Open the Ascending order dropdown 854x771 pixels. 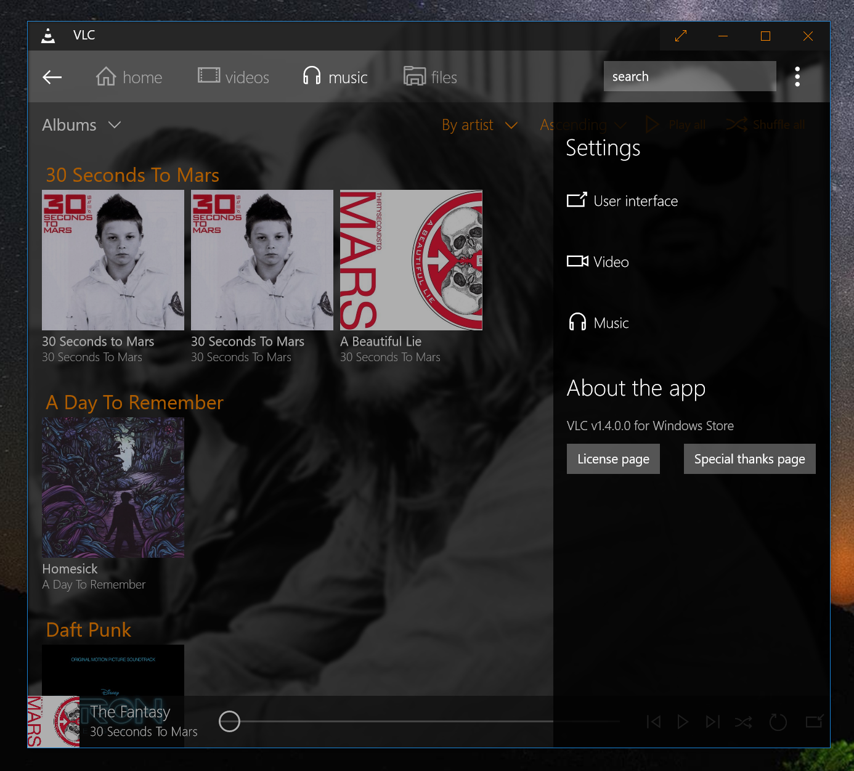(x=583, y=125)
